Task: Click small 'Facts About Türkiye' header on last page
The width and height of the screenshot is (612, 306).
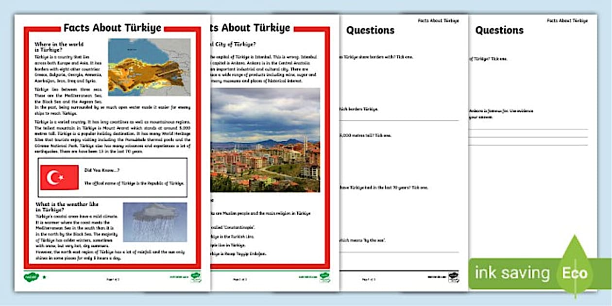Action: tap(567, 21)
